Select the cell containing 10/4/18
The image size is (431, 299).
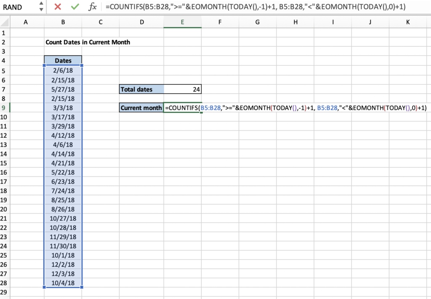point(63,283)
